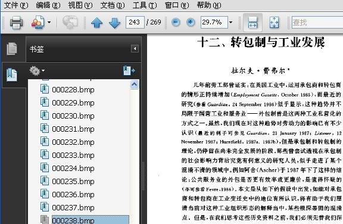
Task: Open the 帮助(H) menu
Action: [x=209, y=5]
